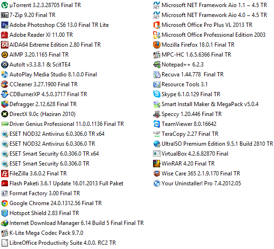Click the Notepad++ icon
The width and height of the screenshot is (274, 249).
(156, 65)
